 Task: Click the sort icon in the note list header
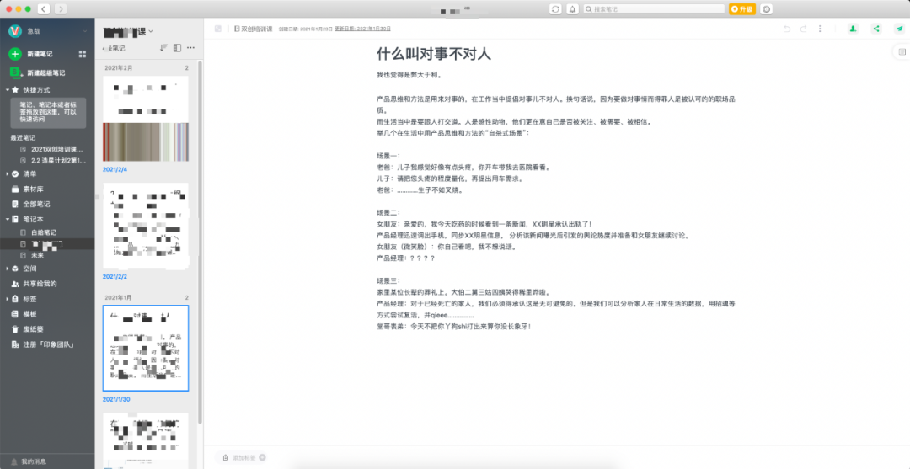point(163,48)
